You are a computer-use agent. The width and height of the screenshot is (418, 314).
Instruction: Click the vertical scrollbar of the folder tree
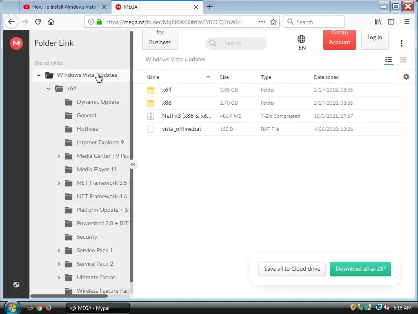131,157
